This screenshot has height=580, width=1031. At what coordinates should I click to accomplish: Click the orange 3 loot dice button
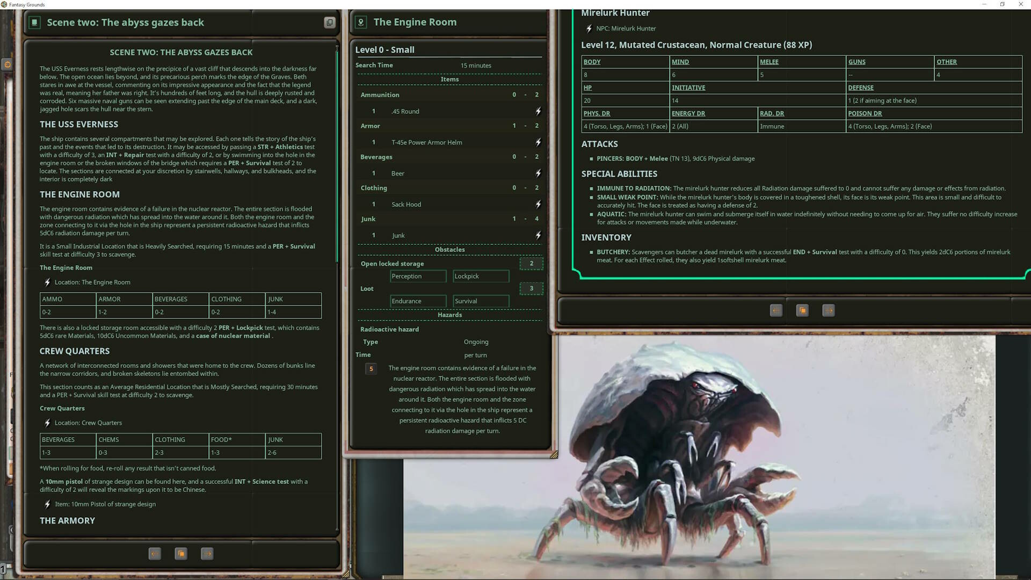click(x=531, y=288)
